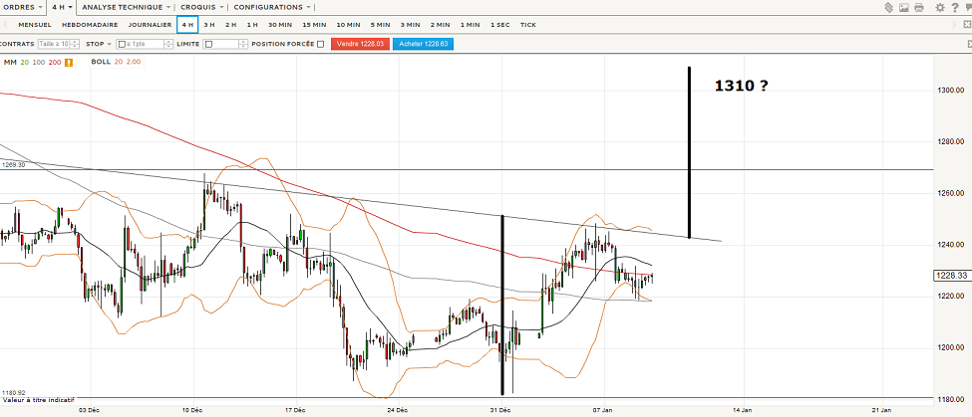
Task: Click the layers icon in top toolbar
Action: [x=888, y=7]
